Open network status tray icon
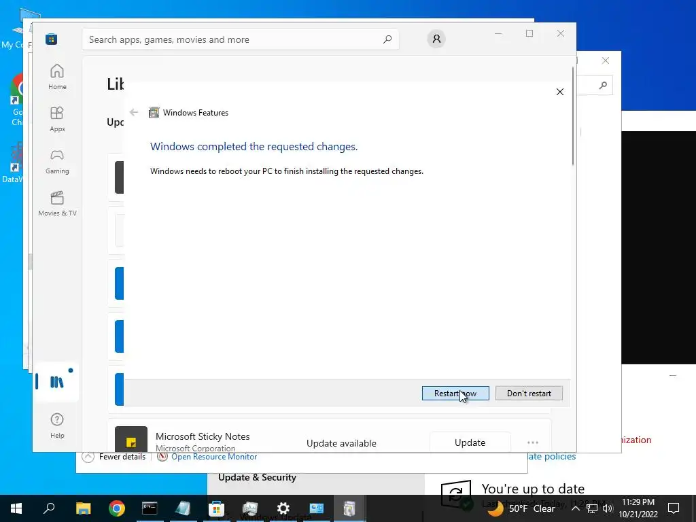696x522 pixels. [x=592, y=508]
